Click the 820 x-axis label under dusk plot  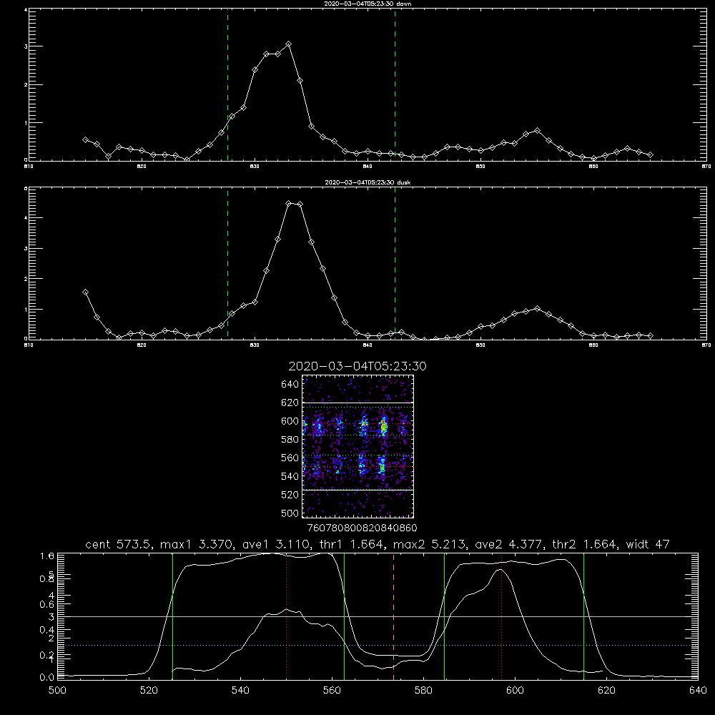[142, 345]
